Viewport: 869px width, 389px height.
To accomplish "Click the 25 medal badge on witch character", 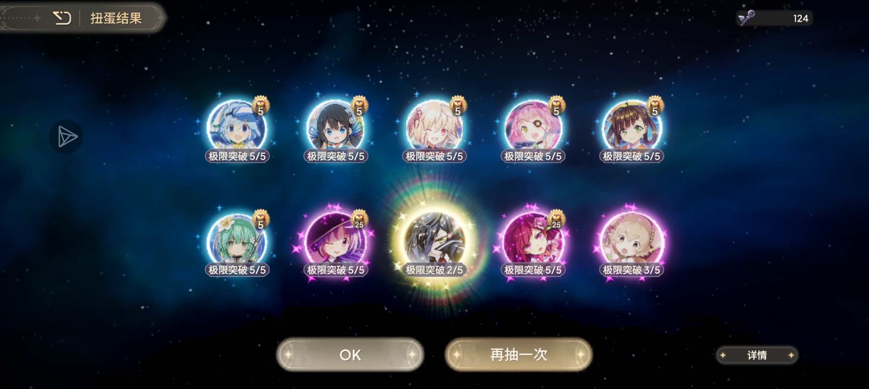I will click(x=359, y=219).
